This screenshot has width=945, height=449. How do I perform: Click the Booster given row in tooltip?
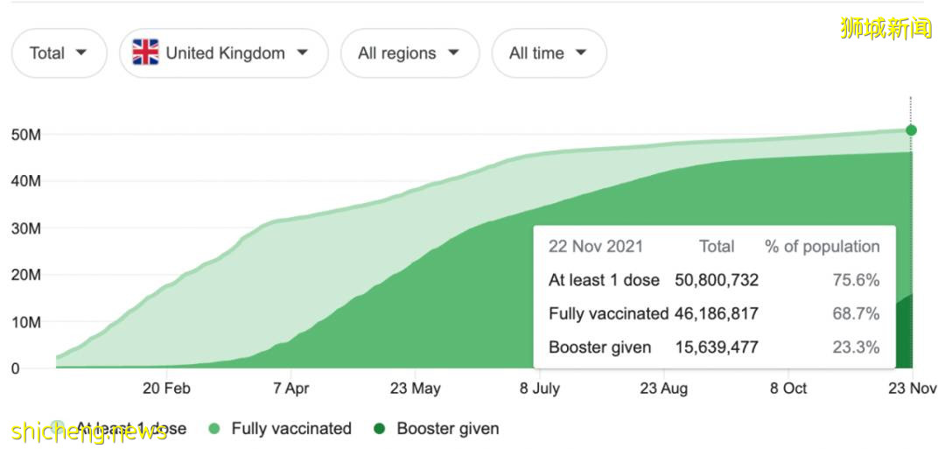tap(713, 347)
